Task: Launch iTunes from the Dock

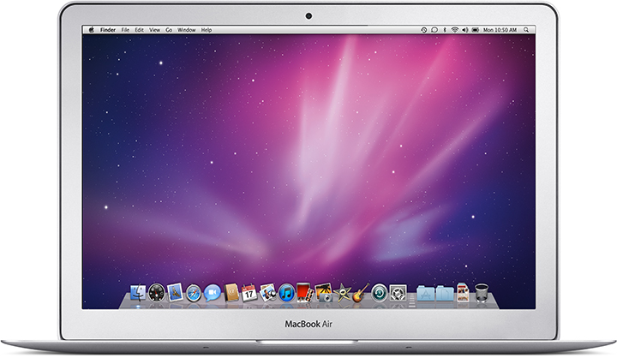Action: (x=286, y=292)
